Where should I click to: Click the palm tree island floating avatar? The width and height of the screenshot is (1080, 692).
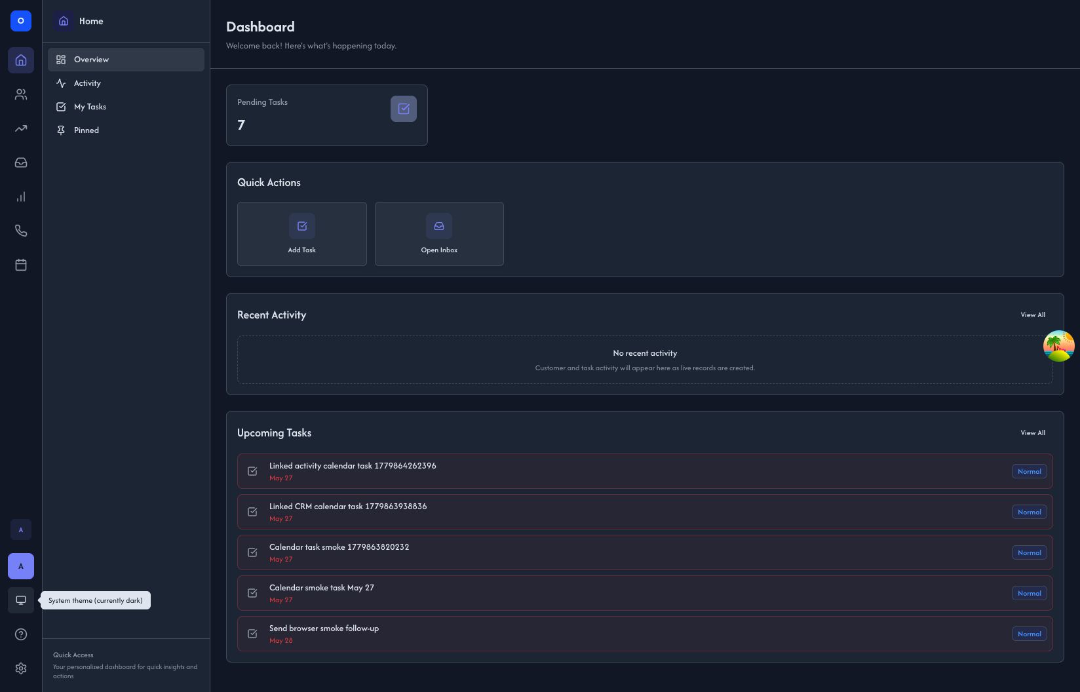click(x=1059, y=346)
